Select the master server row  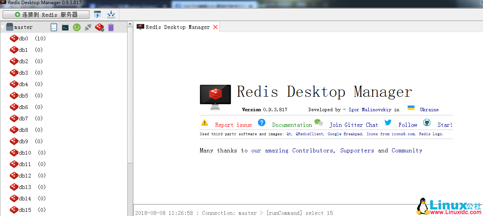63,27
